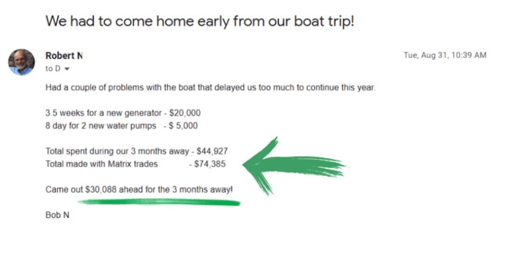This screenshot has height=261, width=507.
Task: Click the sender name Robert N
Action: pos(64,55)
